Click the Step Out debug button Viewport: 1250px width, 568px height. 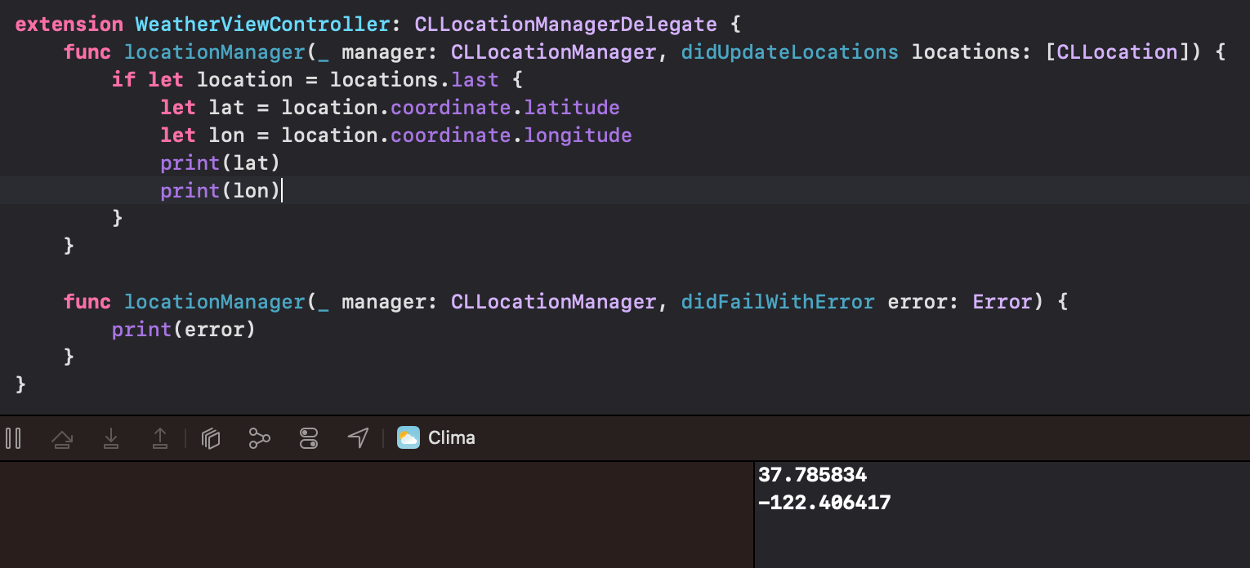coord(160,439)
